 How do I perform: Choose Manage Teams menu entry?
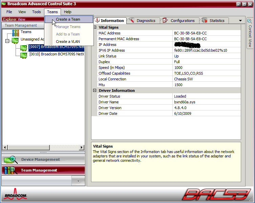(69, 27)
